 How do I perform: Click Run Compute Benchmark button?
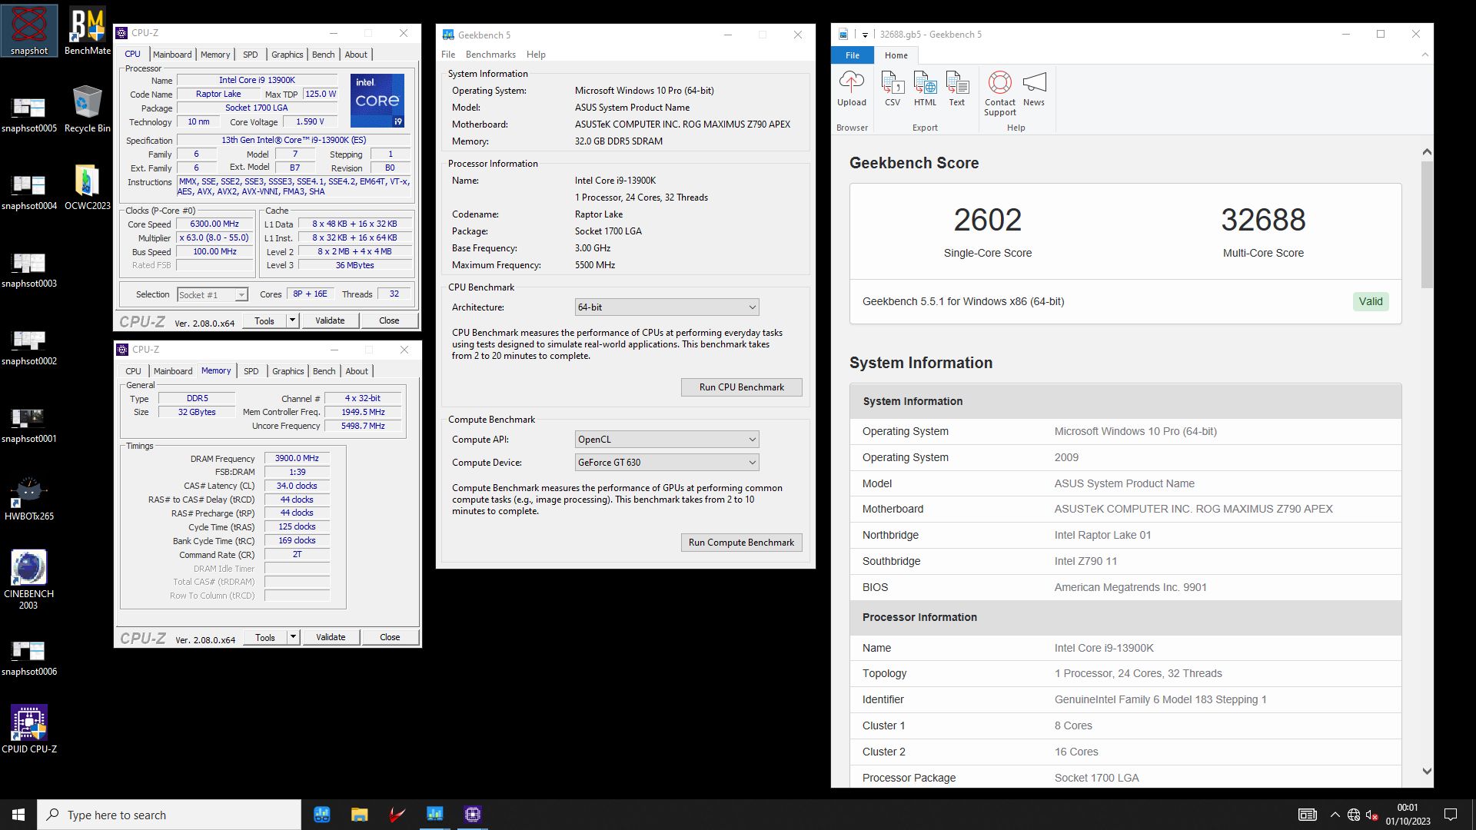coord(741,543)
